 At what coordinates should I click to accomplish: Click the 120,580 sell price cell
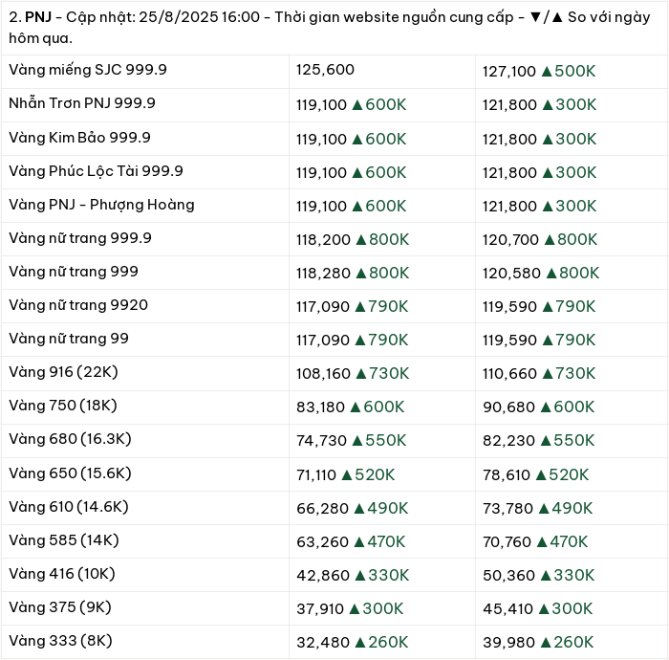tap(511, 274)
